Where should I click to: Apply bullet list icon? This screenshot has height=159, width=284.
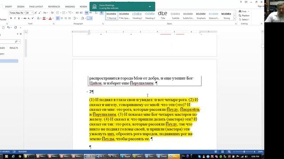pos(58,13)
